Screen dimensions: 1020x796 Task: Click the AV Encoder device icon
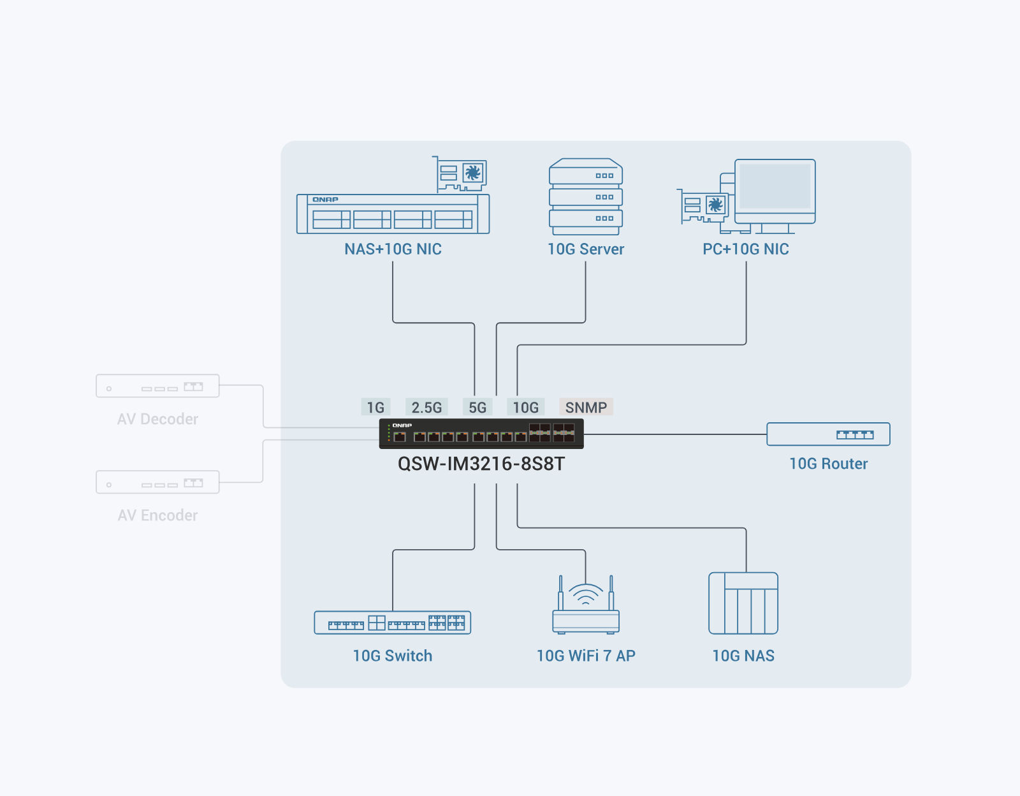157,482
